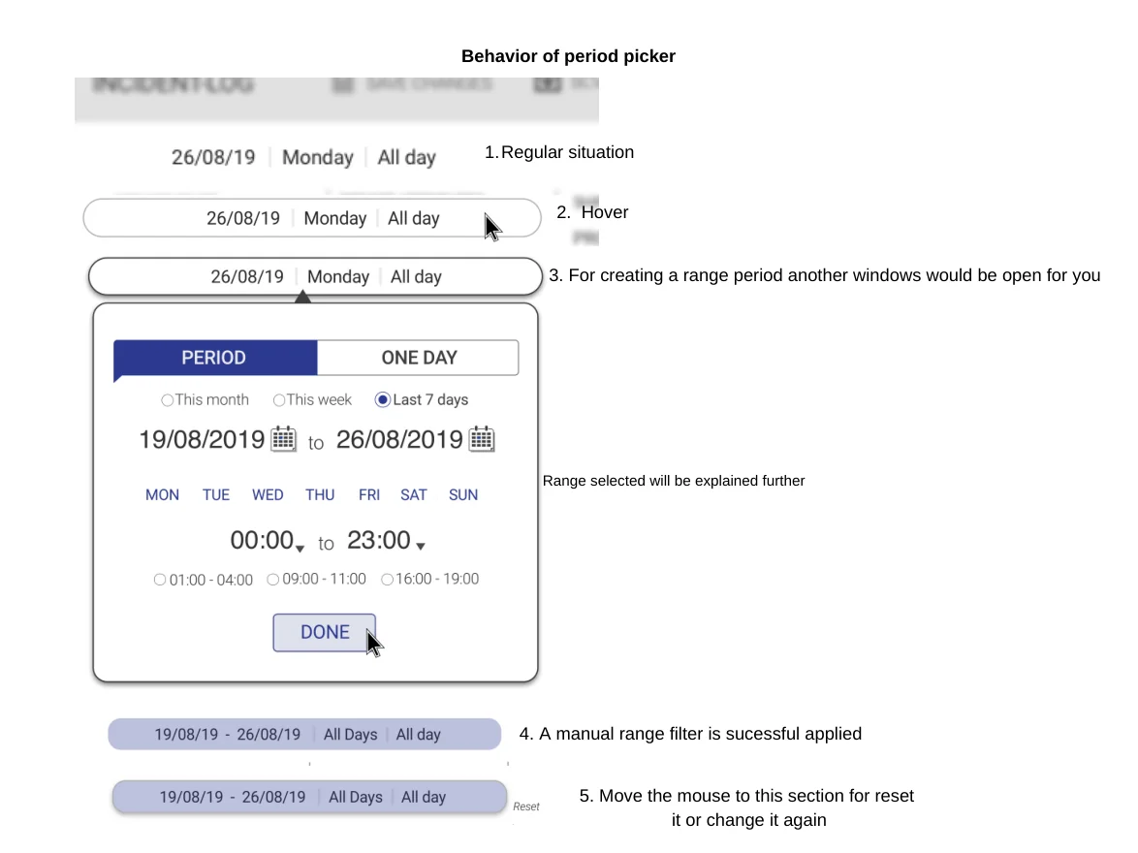Screen dimensions: 1138x853
Task: Toggle the MON weekday filter
Action: coord(162,495)
